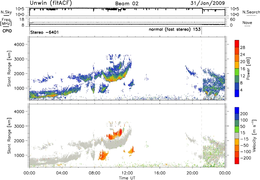This screenshot has width=260, height=180.
Task: Click the blue top segment of Velocity bar
Action: tap(237, 110)
